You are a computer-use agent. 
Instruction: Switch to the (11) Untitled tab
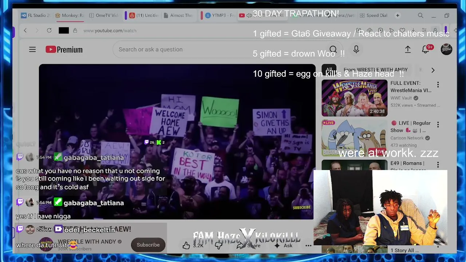click(144, 16)
